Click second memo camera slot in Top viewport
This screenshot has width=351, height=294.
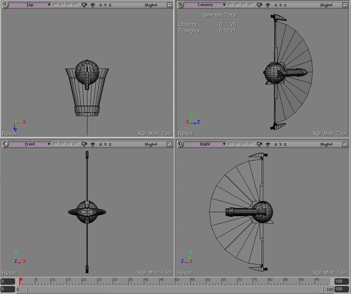coord(62,5)
